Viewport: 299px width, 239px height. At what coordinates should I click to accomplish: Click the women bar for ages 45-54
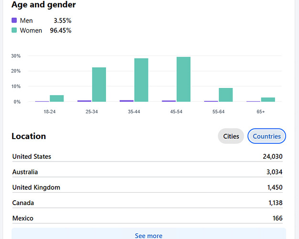pyautogui.click(x=183, y=79)
